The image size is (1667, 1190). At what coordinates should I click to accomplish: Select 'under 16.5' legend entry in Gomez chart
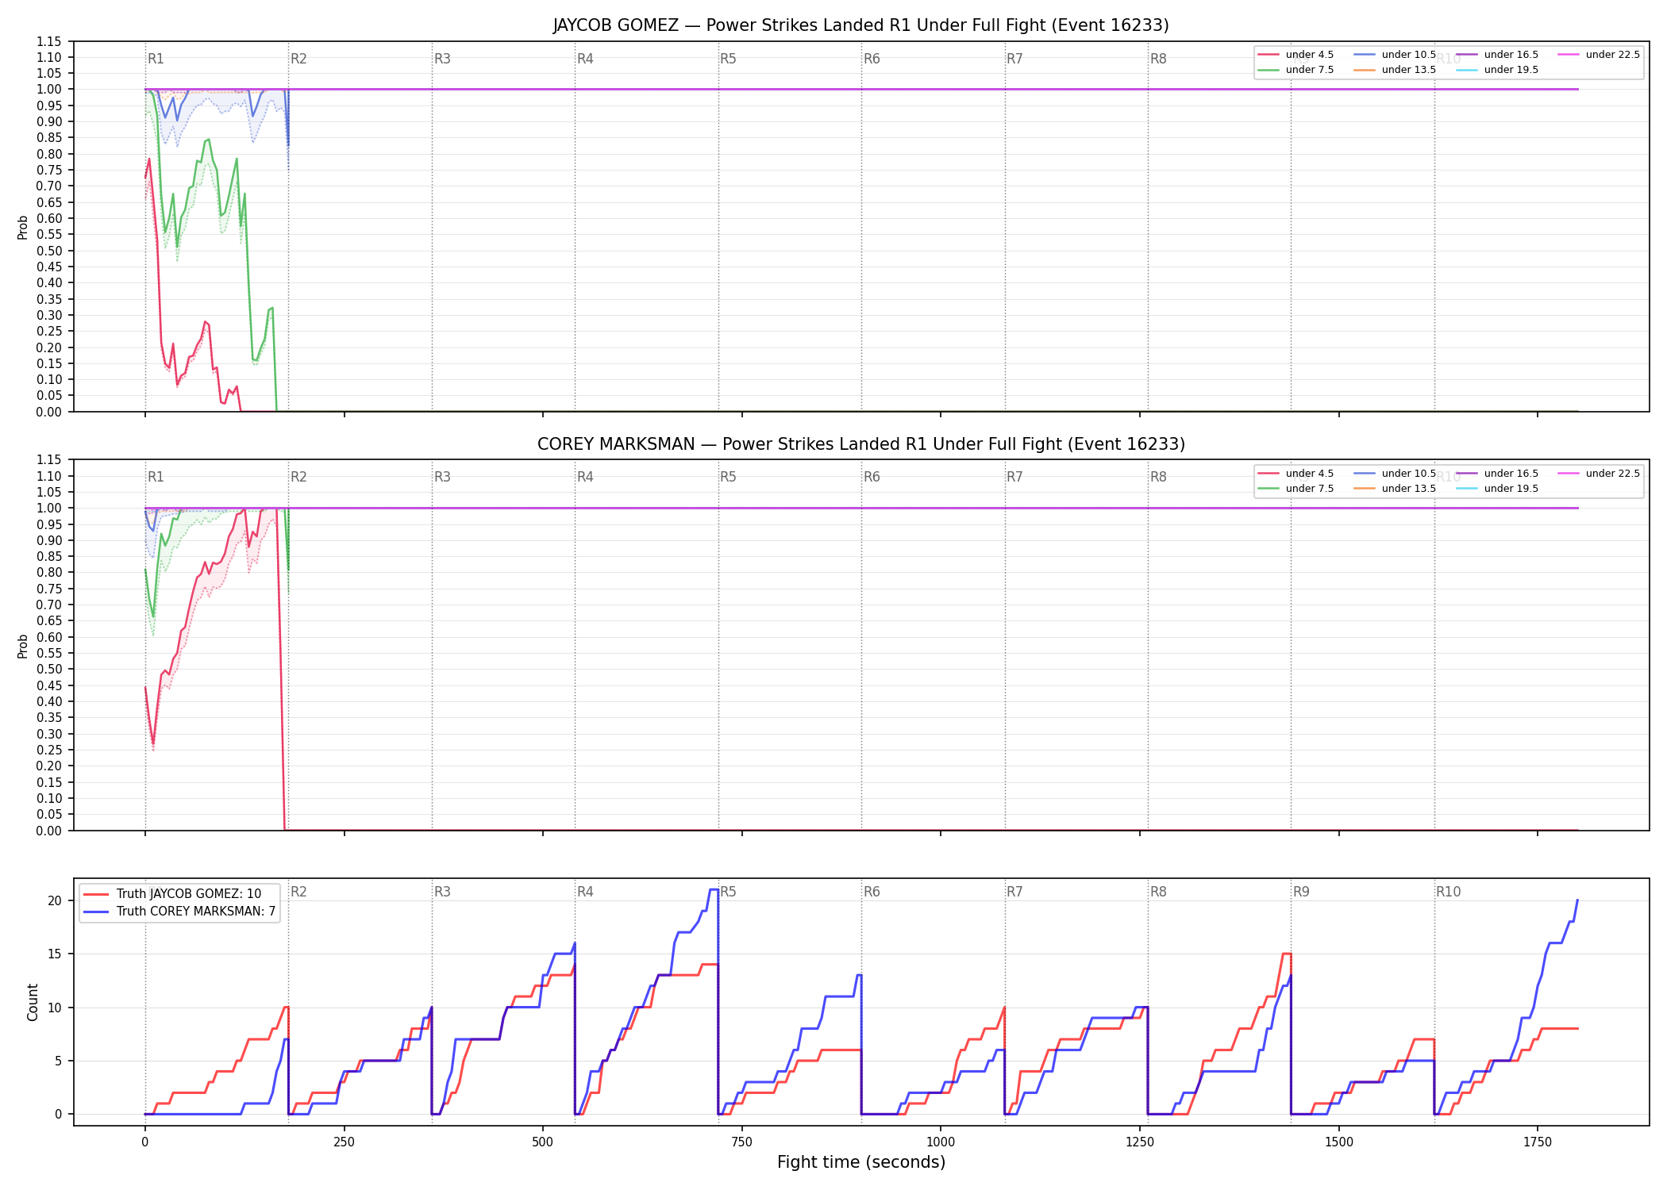(x=1497, y=55)
